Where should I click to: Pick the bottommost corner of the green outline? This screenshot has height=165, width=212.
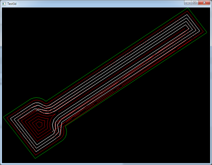[35, 158]
